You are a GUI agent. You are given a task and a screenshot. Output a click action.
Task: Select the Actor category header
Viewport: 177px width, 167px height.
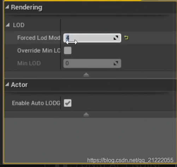click(x=19, y=85)
